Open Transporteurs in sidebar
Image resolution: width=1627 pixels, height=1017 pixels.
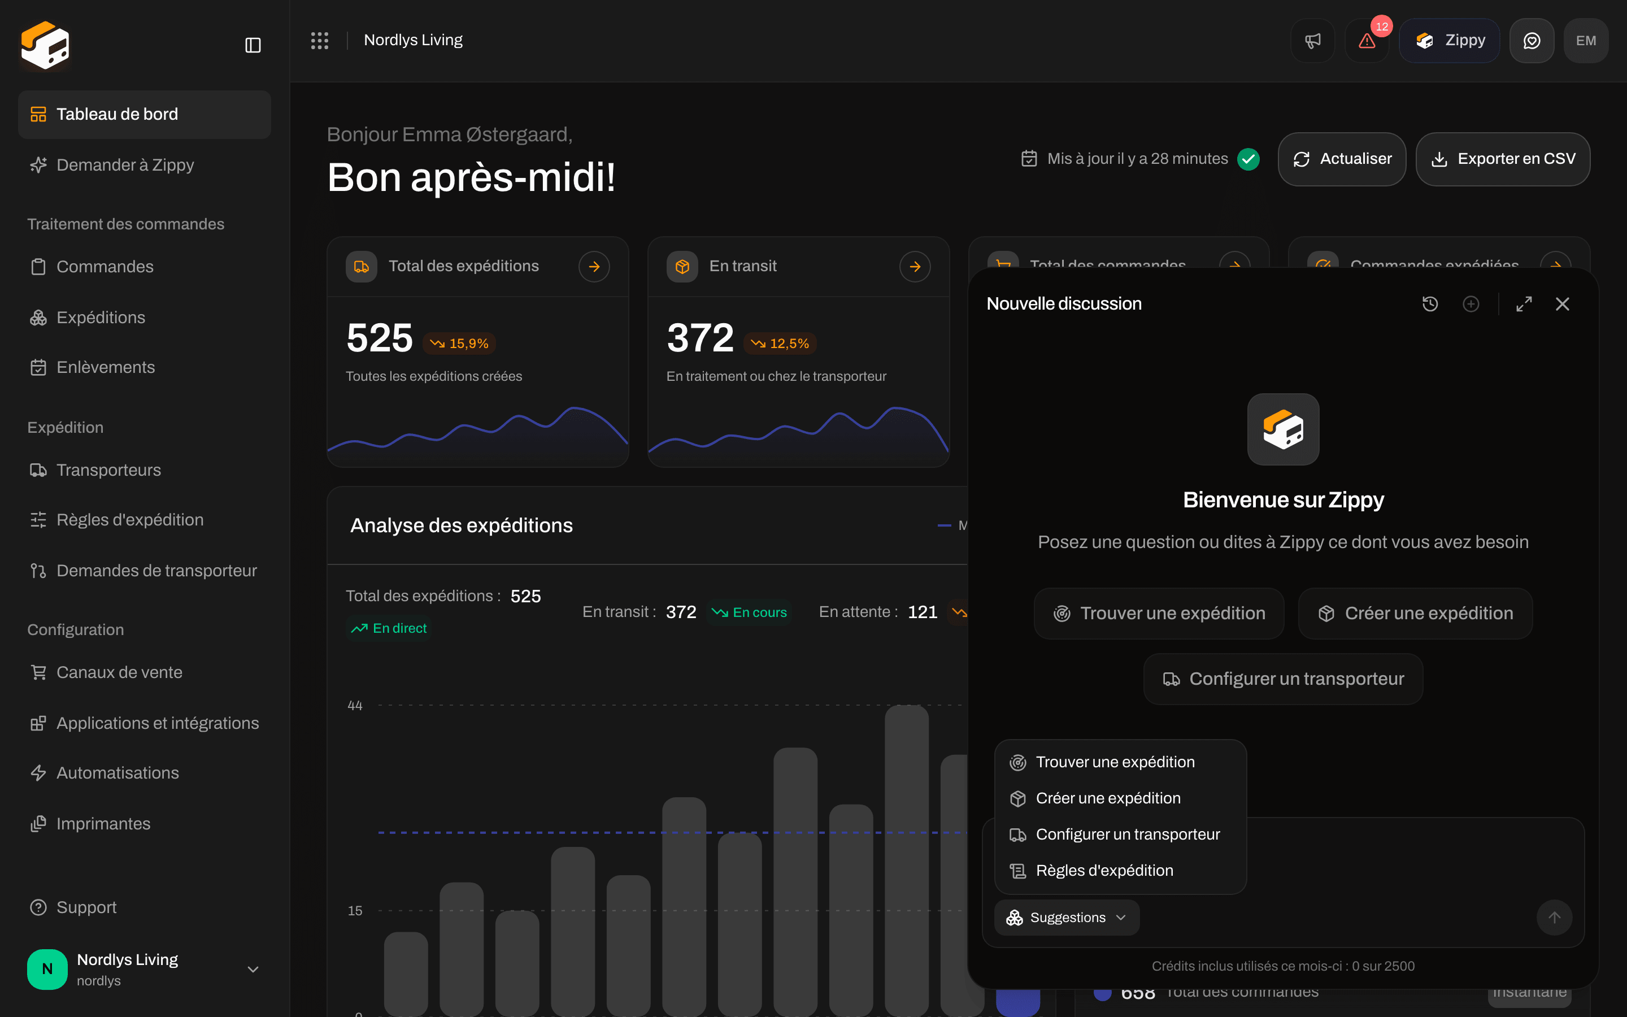(x=145, y=470)
